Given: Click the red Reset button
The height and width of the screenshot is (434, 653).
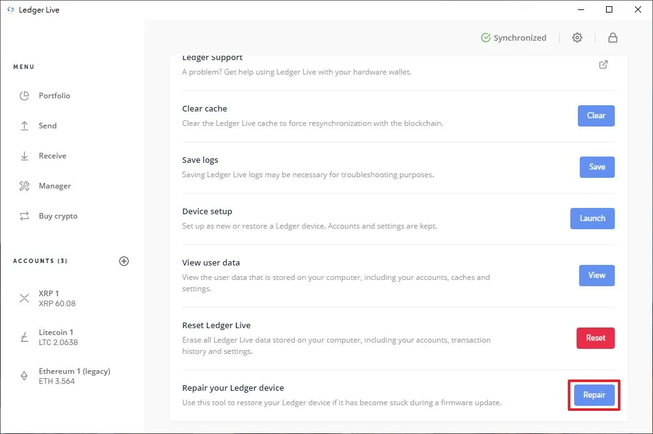Looking at the screenshot, I should 595,338.
